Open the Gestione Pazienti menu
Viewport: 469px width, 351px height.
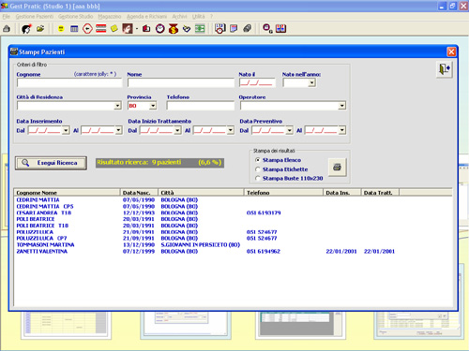tap(35, 16)
